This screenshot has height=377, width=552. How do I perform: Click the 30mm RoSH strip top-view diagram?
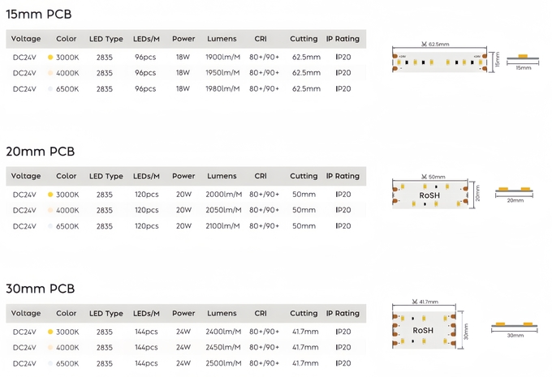424,330
